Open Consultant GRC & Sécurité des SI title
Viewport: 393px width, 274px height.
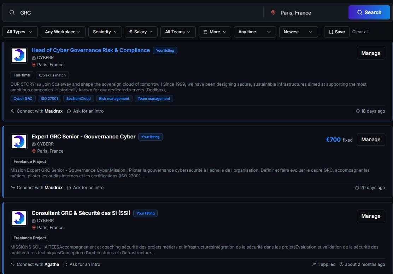pos(81,213)
